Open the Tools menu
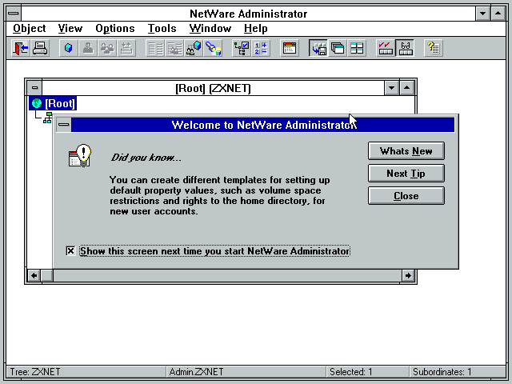512x384 pixels. pyautogui.click(x=162, y=29)
